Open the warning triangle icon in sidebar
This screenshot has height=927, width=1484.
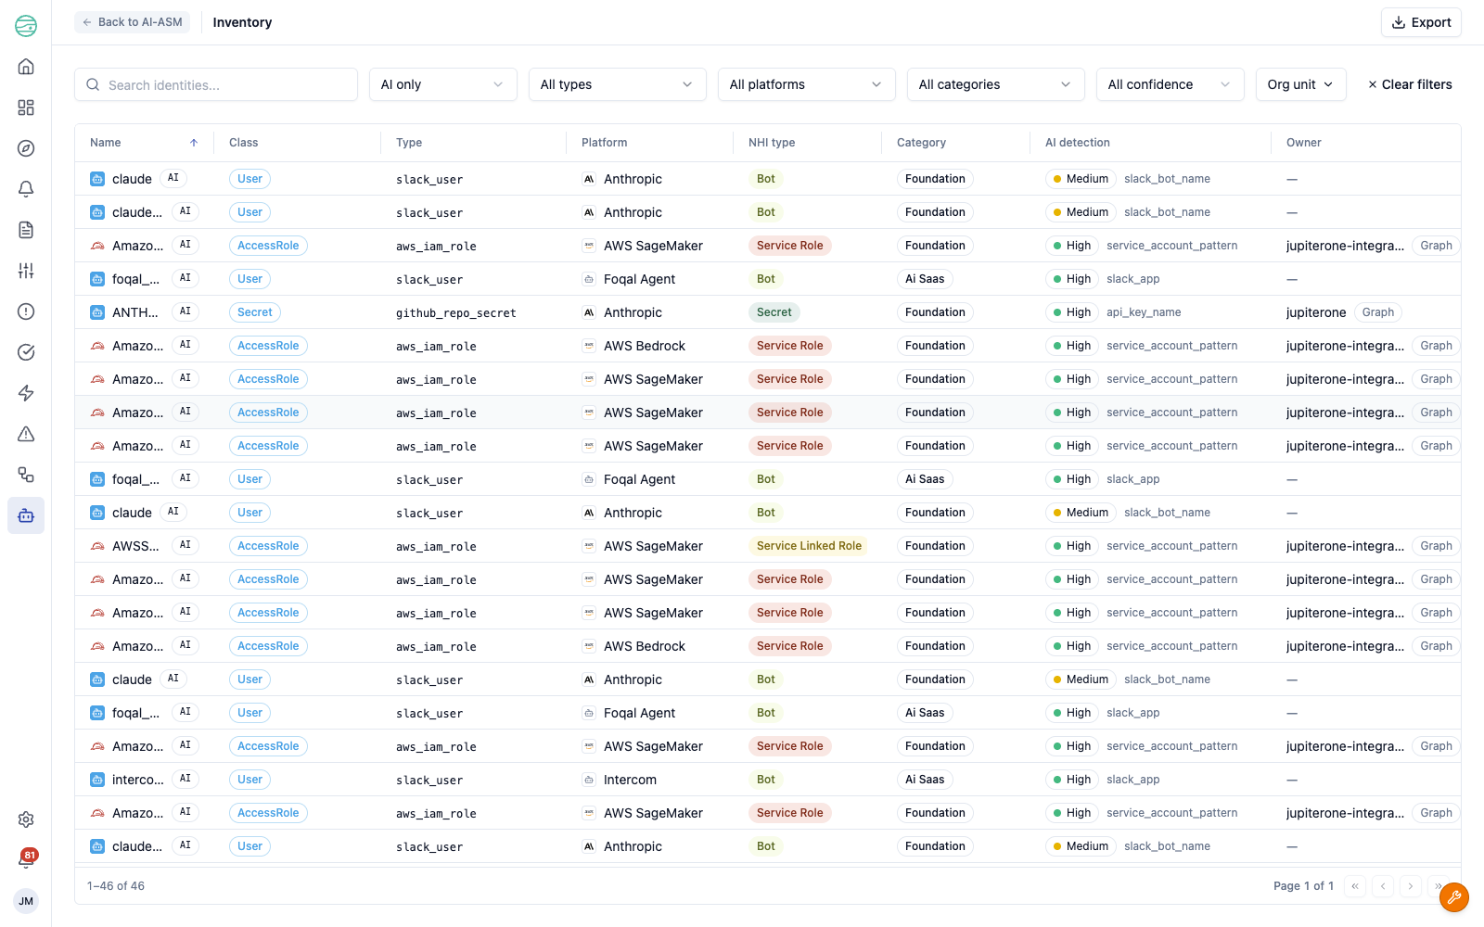26,434
